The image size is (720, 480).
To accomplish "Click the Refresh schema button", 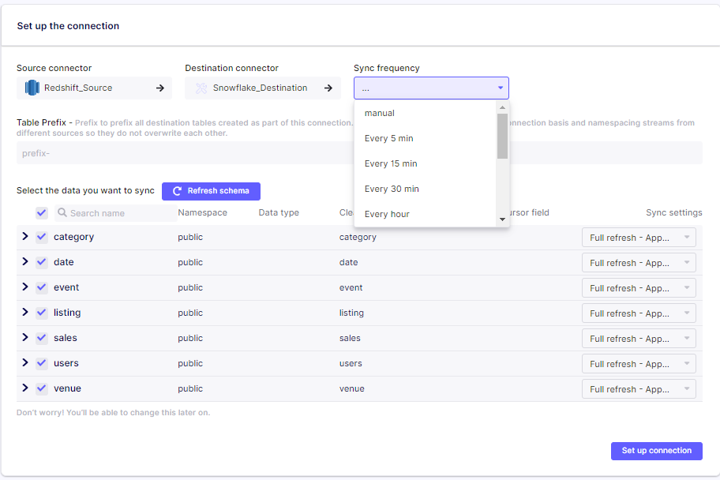I will (x=211, y=191).
